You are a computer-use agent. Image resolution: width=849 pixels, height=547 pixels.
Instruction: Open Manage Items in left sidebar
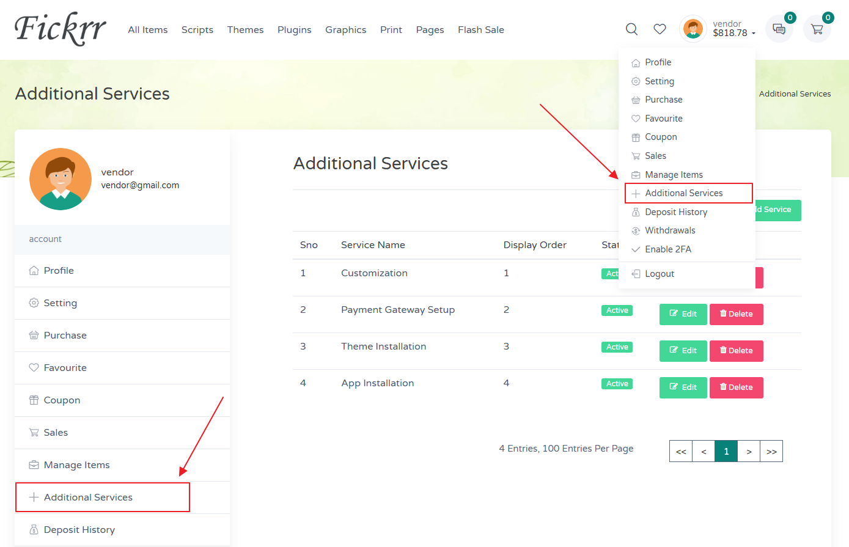[76, 465]
